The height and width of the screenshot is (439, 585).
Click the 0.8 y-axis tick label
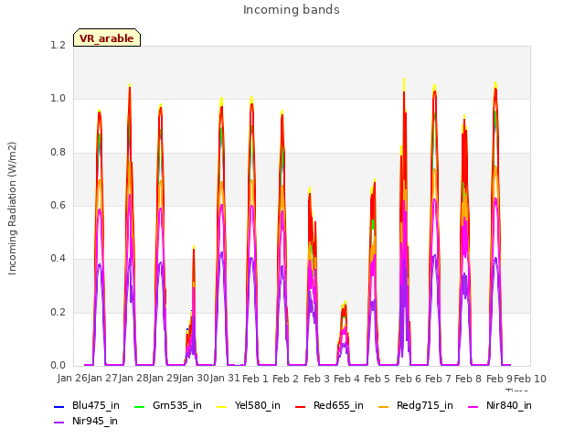click(x=58, y=152)
